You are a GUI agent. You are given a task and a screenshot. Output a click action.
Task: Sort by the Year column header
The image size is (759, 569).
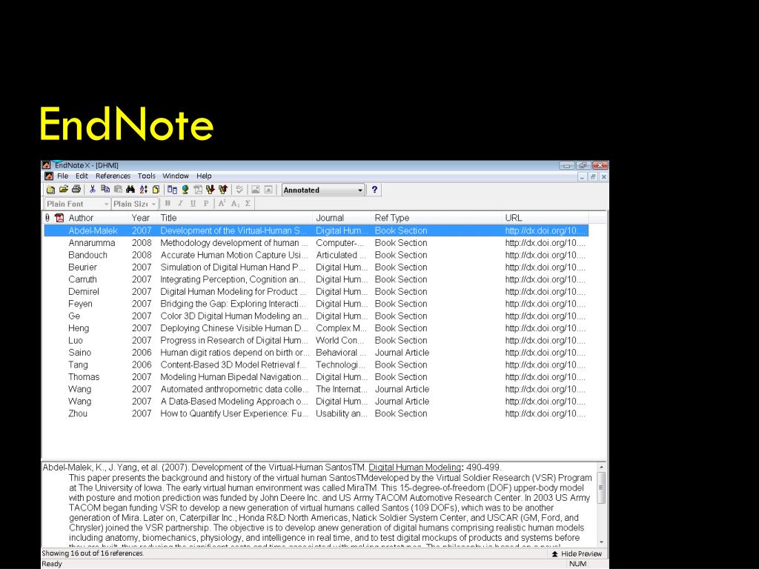point(143,218)
